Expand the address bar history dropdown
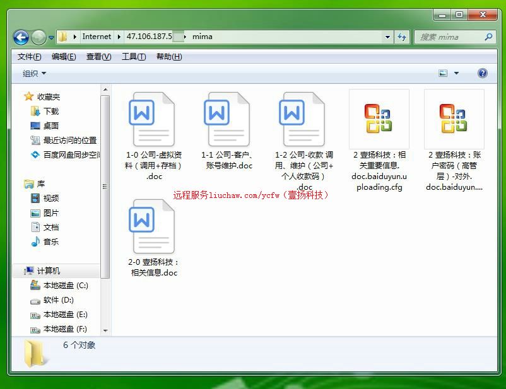 click(x=387, y=37)
